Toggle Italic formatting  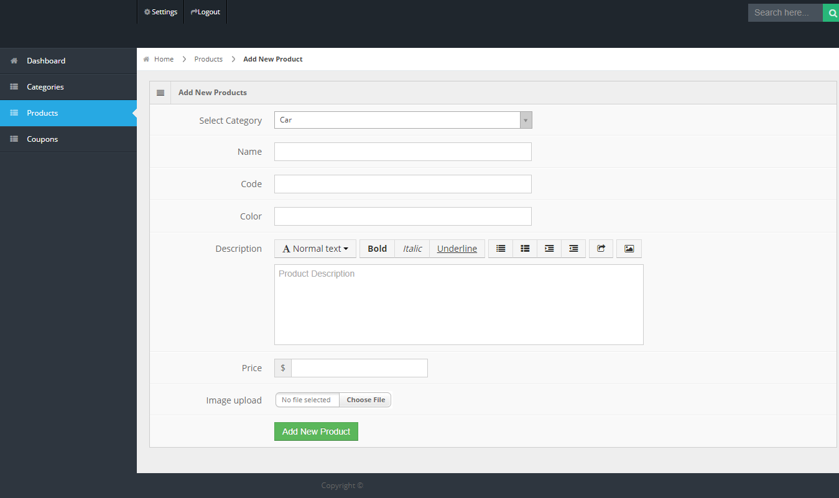[x=412, y=249]
